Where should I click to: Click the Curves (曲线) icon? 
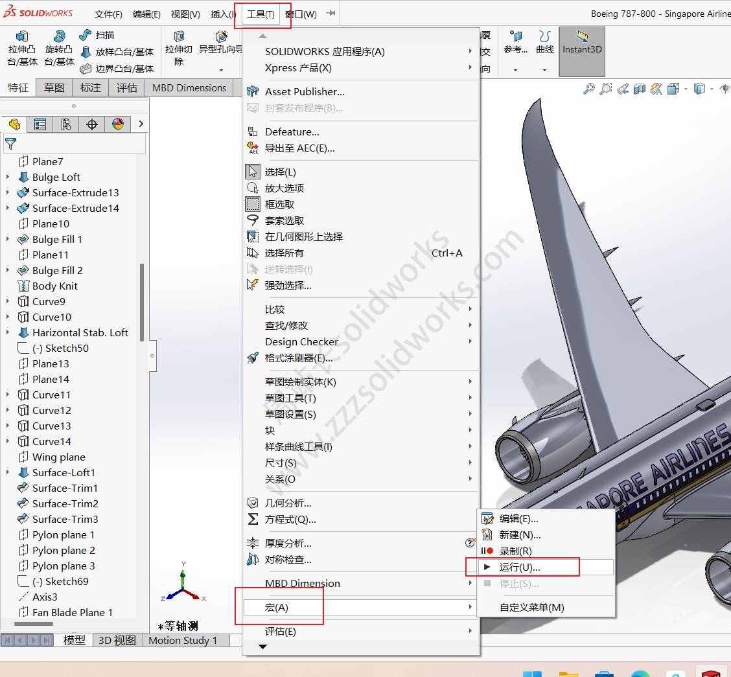[x=544, y=36]
